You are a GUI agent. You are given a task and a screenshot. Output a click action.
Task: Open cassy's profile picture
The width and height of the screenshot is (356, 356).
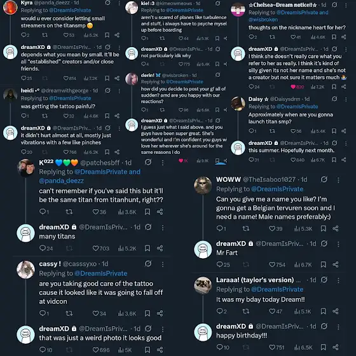tap(25, 270)
